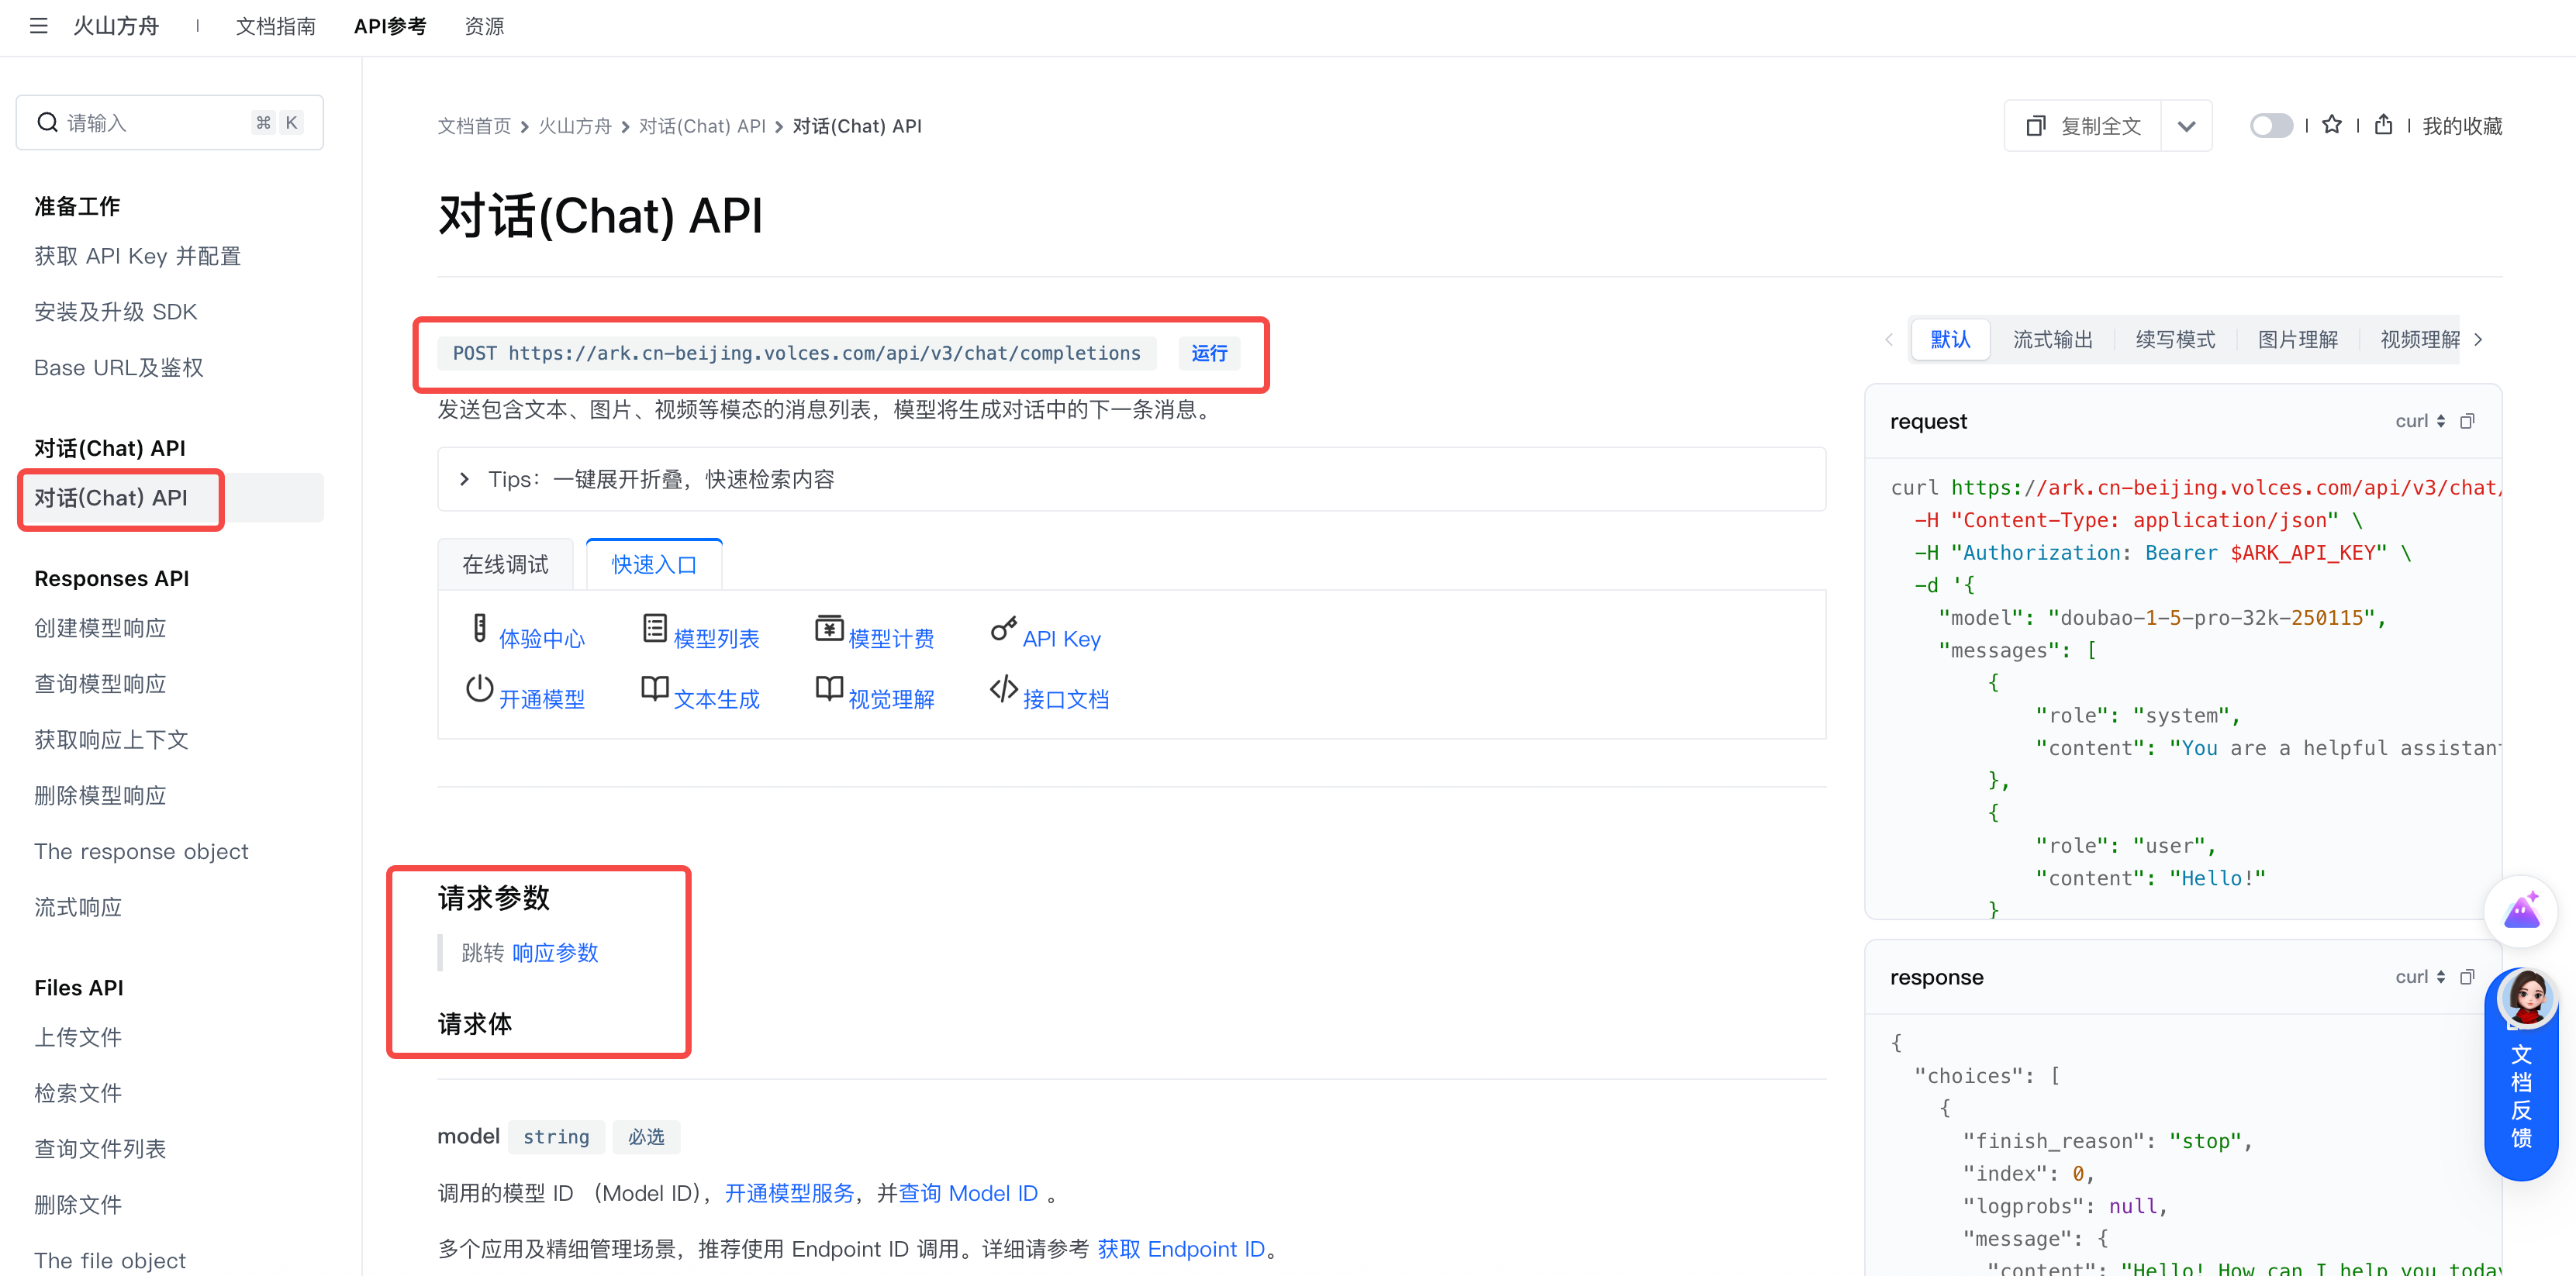Screen dimensions: 2576x1276
Task: Click the API Key key icon
Action: tap(1004, 629)
